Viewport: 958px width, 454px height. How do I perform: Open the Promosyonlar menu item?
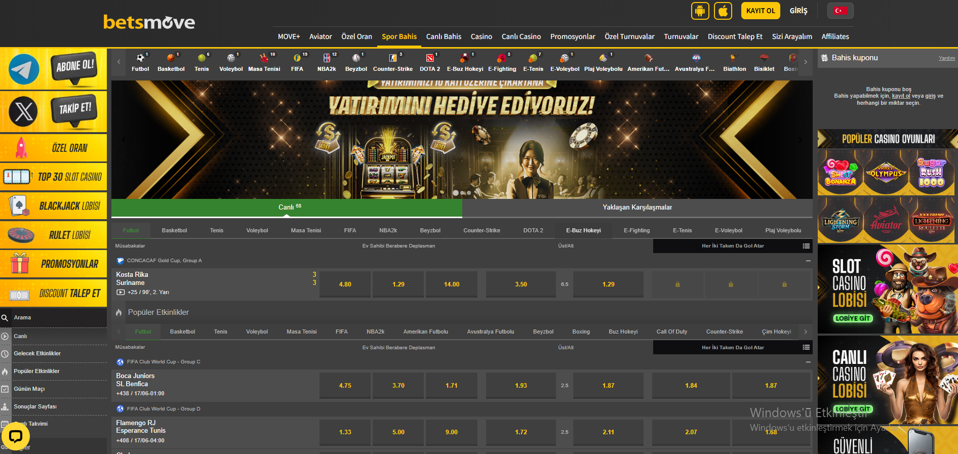pyautogui.click(x=573, y=36)
